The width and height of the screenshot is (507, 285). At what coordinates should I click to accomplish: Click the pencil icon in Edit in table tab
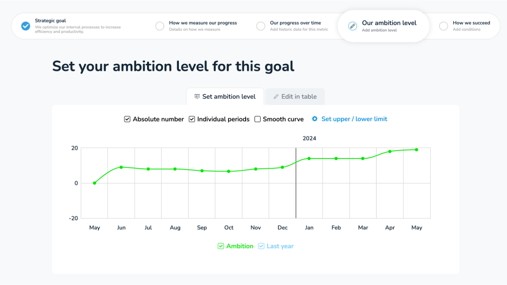point(276,97)
